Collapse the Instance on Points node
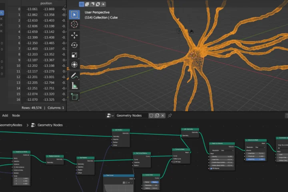Viewport: 288px width, 192px height. pos(14,152)
